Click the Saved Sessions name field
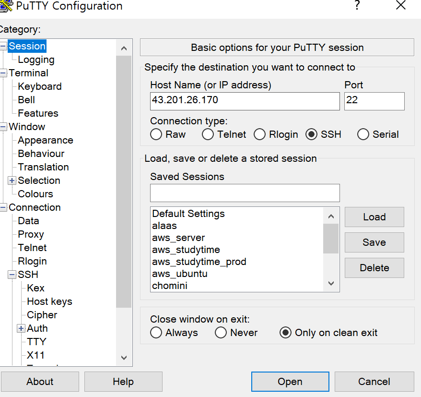Image resolution: width=421 pixels, height=397 pixels. (245, 193)
